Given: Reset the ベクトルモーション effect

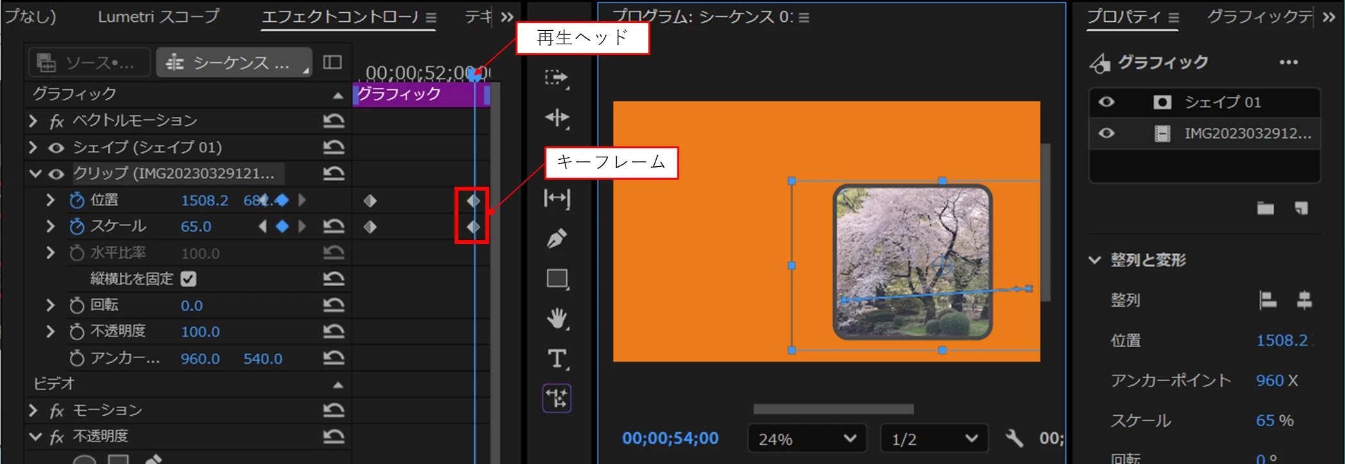Looking at the screenshot, I should pyautogui.click(x=334, y=121).
